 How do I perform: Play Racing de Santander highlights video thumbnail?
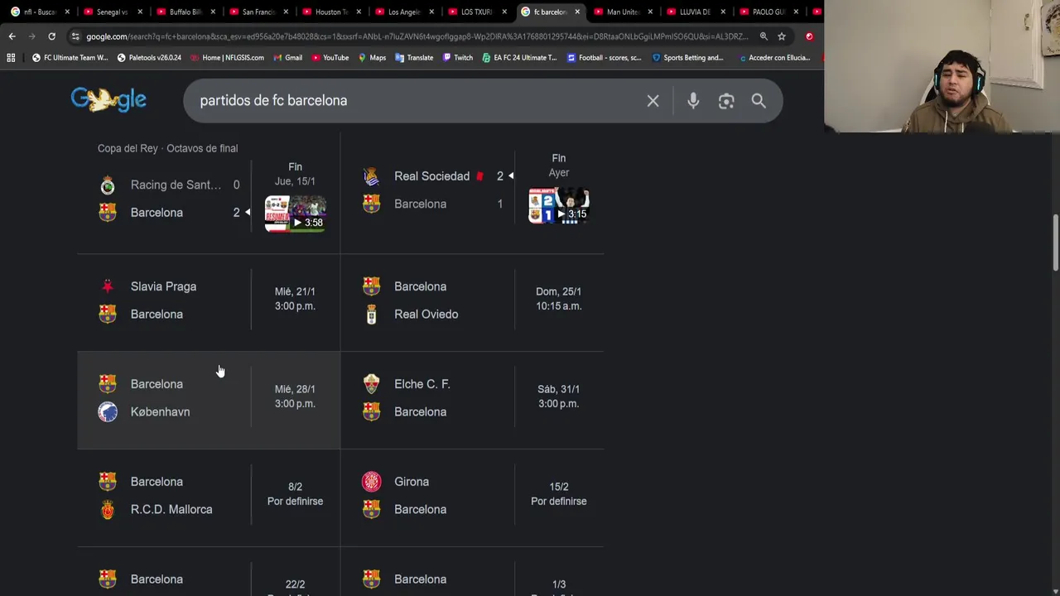coord(295,214)
